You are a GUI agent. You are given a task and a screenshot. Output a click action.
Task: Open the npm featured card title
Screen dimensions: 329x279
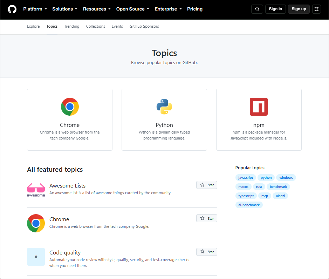pyautogui.click(x=259, y=125)
